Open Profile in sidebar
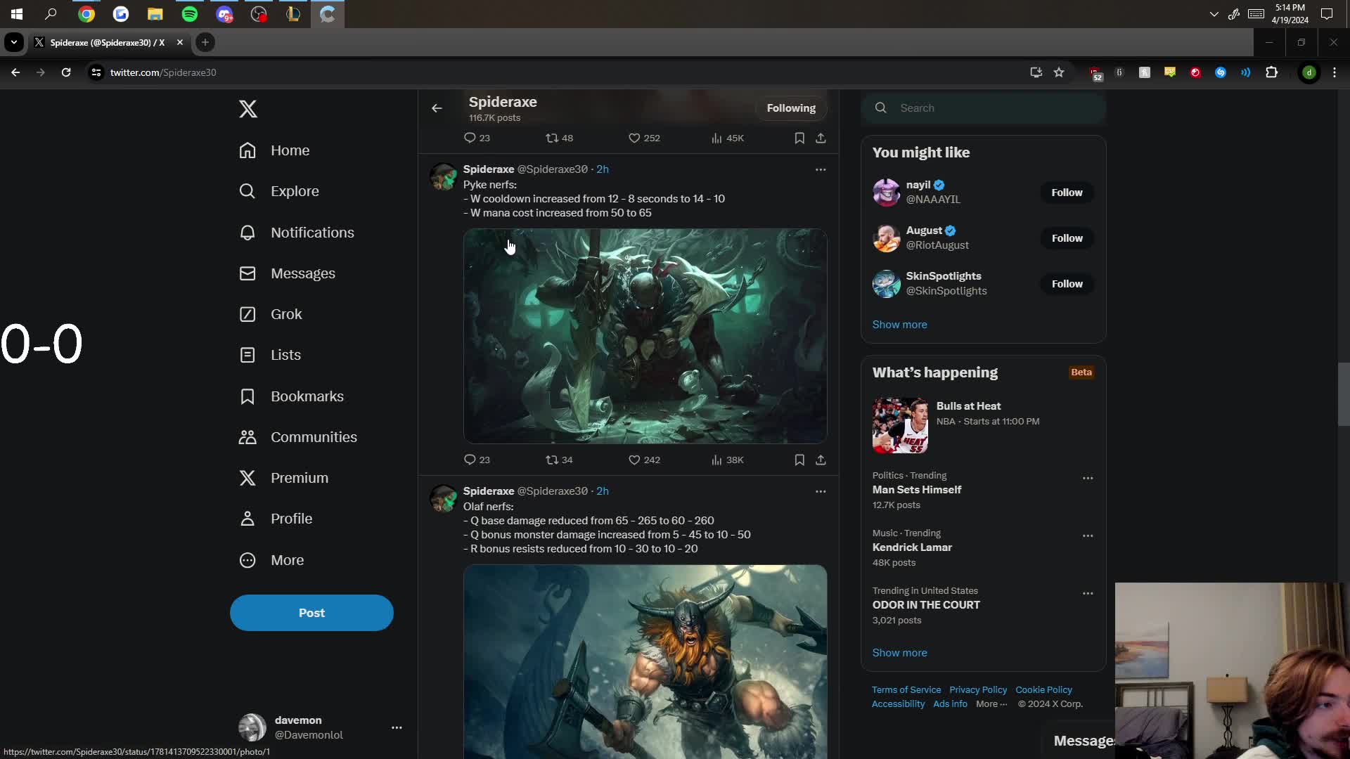 (x=276, y=519)
